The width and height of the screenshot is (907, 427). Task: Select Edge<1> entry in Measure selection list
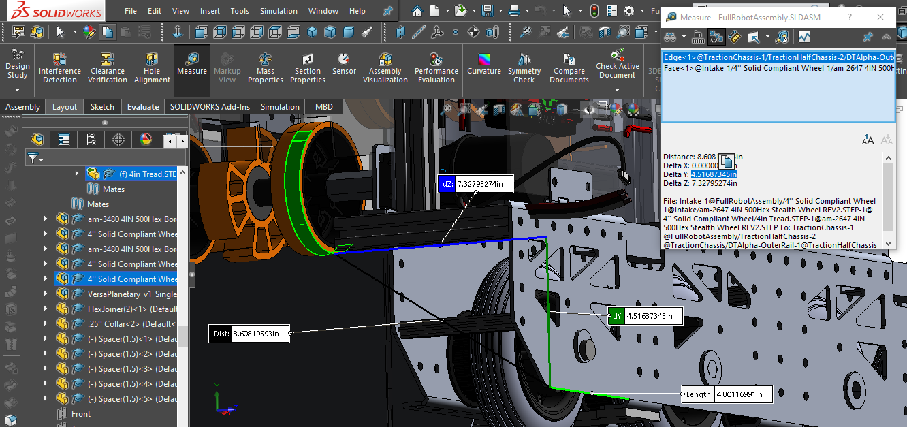tap(778, 58)
